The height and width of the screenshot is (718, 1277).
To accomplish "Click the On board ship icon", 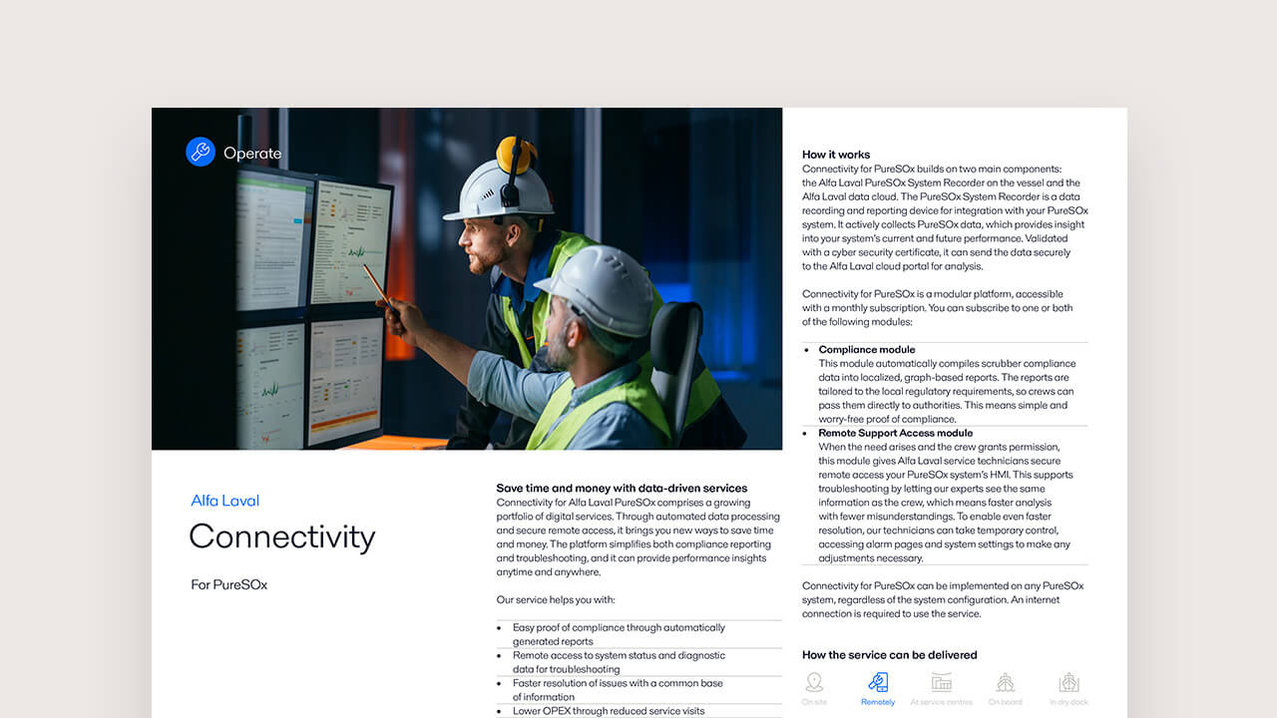I will pos(1006,682).
